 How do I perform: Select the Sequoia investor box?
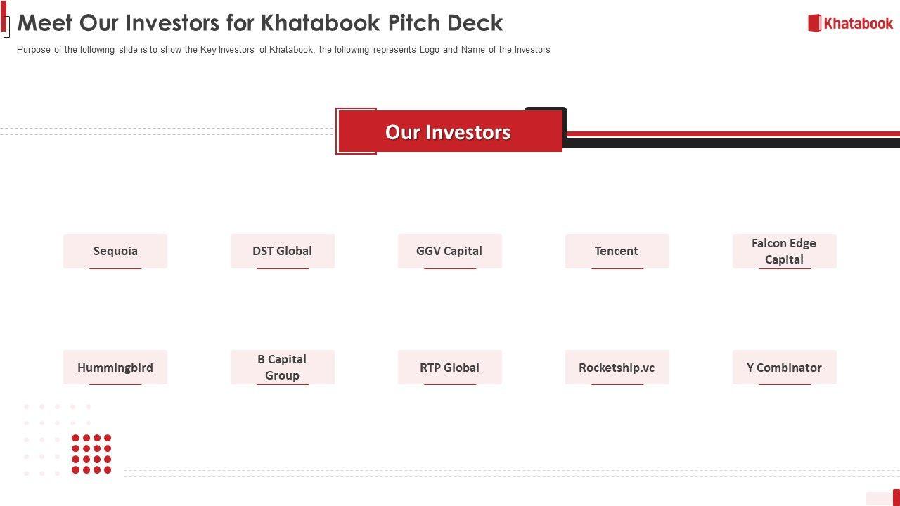115,251
